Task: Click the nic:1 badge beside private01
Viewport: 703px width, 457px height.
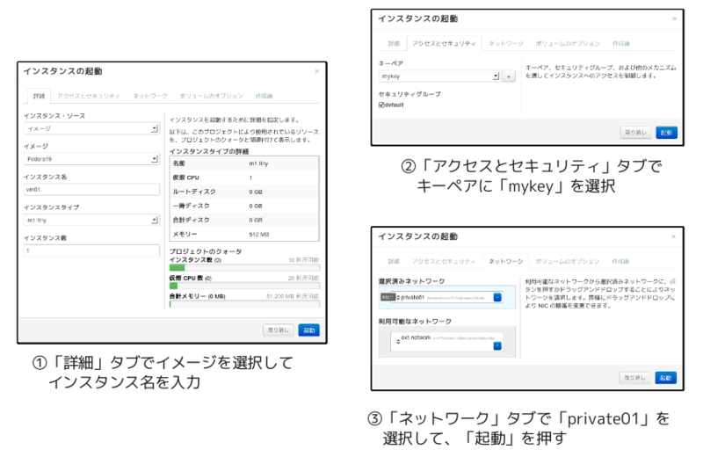Action: click(x=388, y=297)
